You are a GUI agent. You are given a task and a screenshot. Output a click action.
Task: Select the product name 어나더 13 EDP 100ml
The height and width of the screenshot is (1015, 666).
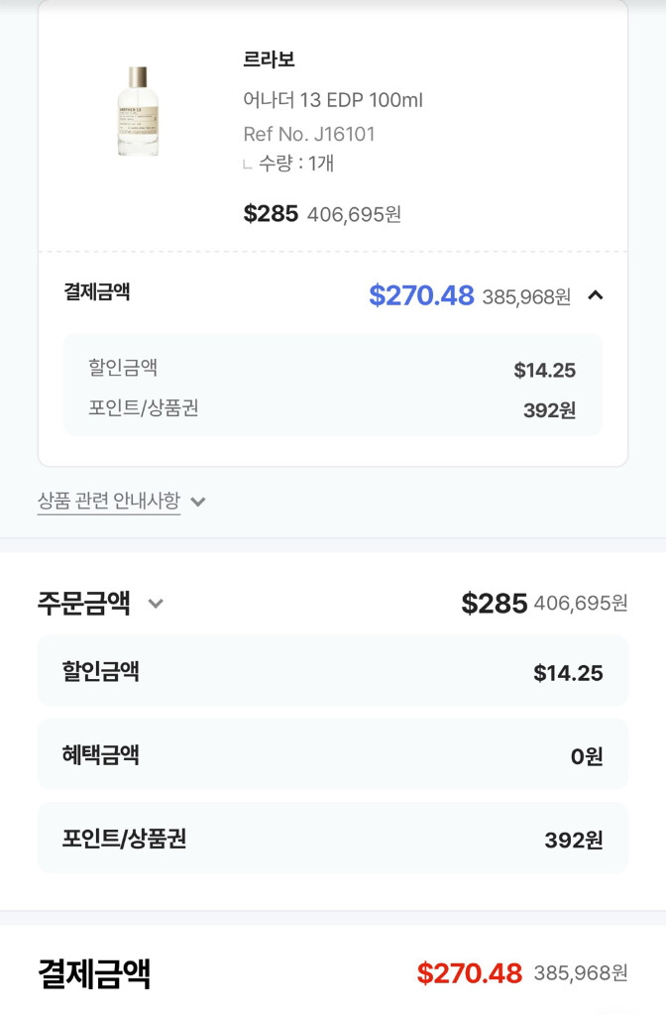click(334, 100)
